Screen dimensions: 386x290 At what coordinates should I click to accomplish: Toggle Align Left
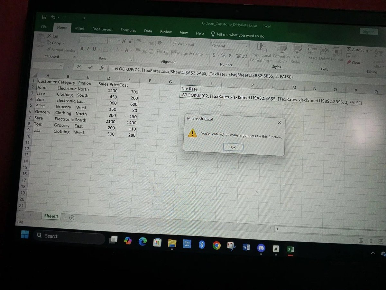click(x=137, y=51)
